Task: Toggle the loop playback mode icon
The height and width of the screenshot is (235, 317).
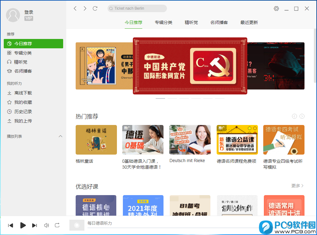Action: 57,225
